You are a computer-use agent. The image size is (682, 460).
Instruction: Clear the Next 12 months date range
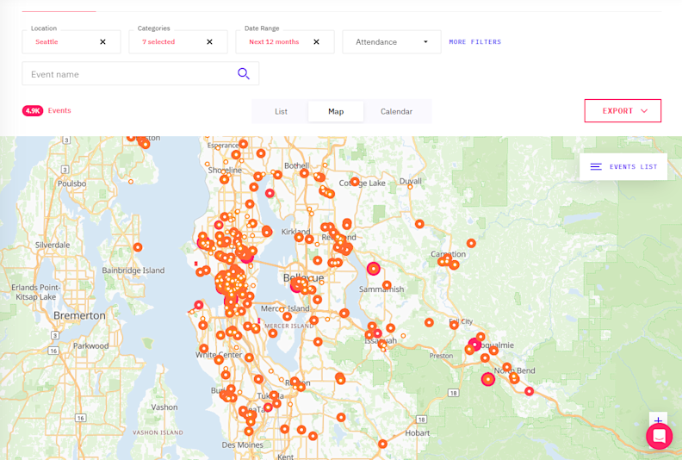(316, 41)
